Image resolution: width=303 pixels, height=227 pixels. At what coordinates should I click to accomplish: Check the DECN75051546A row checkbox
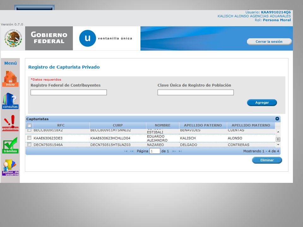click(29, 144)
